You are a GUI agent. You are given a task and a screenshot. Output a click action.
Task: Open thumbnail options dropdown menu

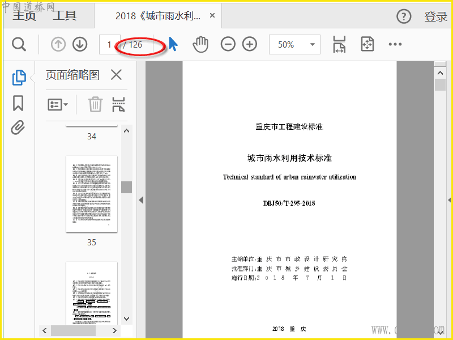58,104
